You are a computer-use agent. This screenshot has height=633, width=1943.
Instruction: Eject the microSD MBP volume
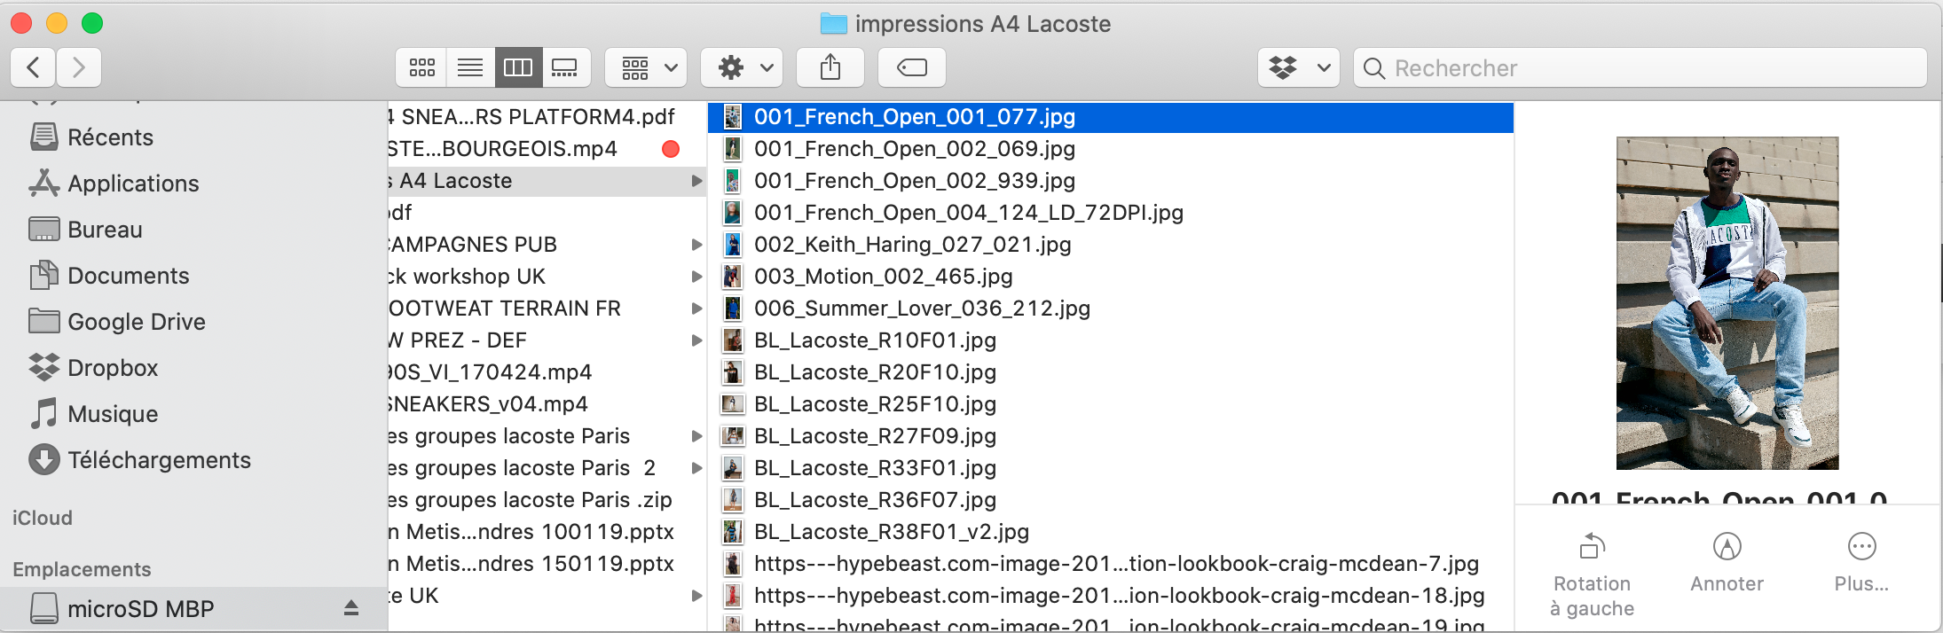351,608
